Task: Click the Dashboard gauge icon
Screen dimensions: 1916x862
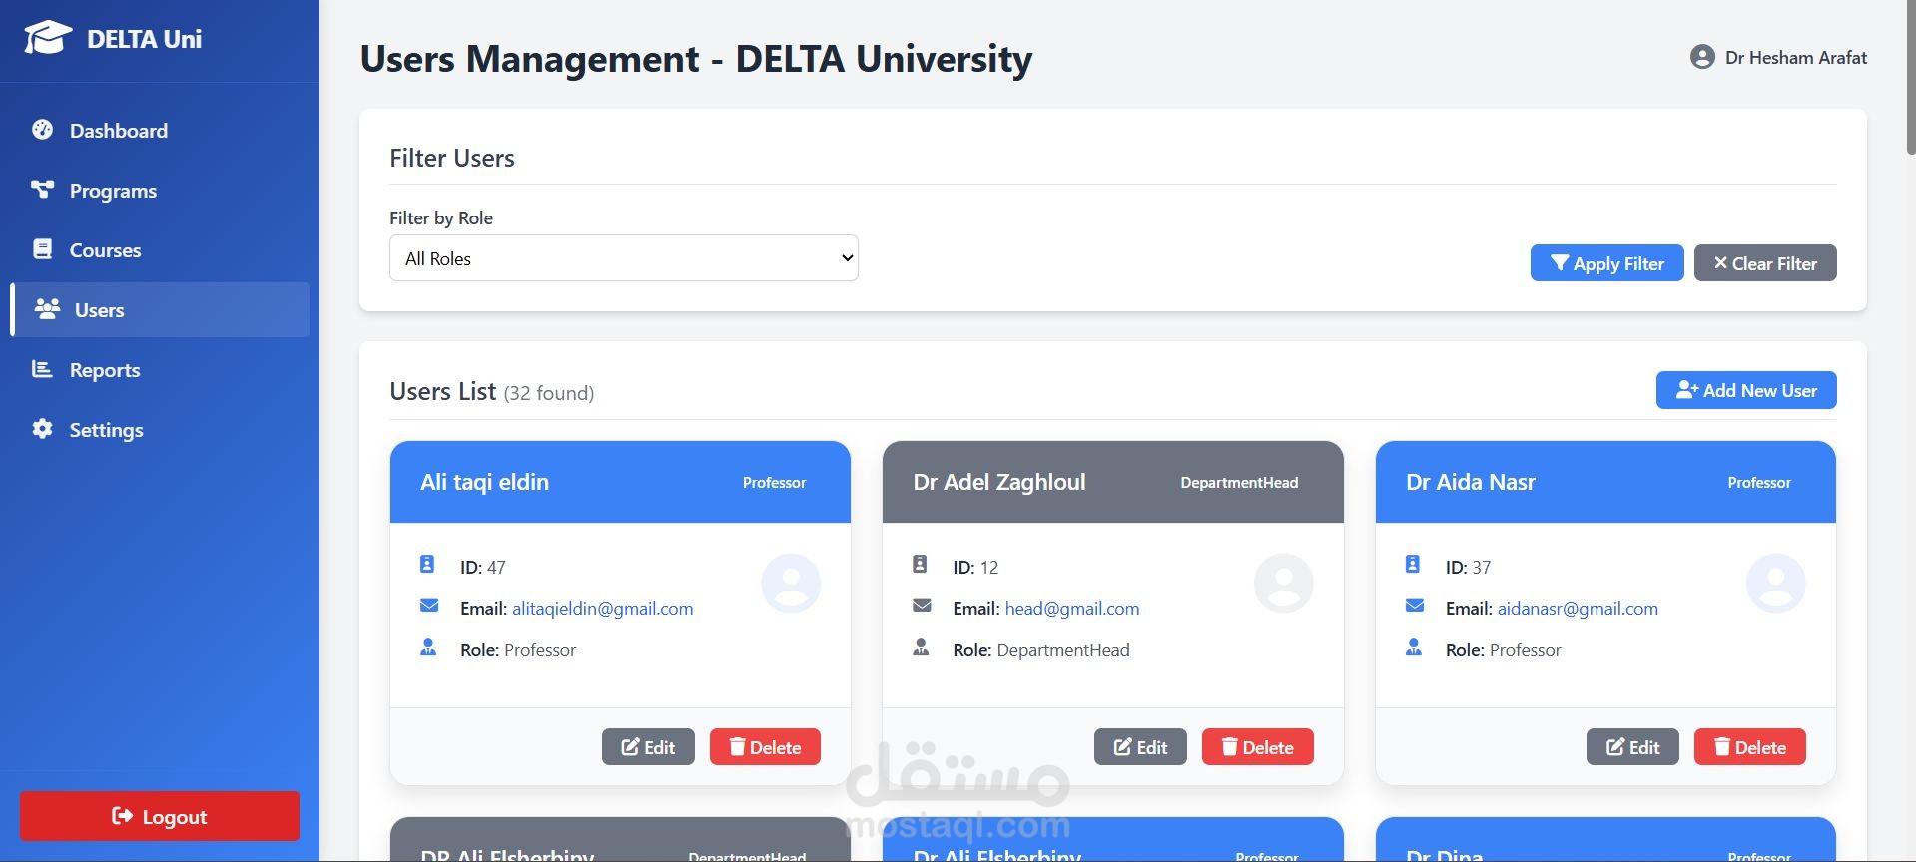Action: pyautogui.click(x=42, y=130)
